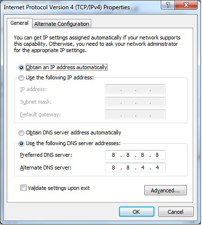This screenshot has height=225, width=202.
Task: Cancel the properties dialog
Action: 176,212
